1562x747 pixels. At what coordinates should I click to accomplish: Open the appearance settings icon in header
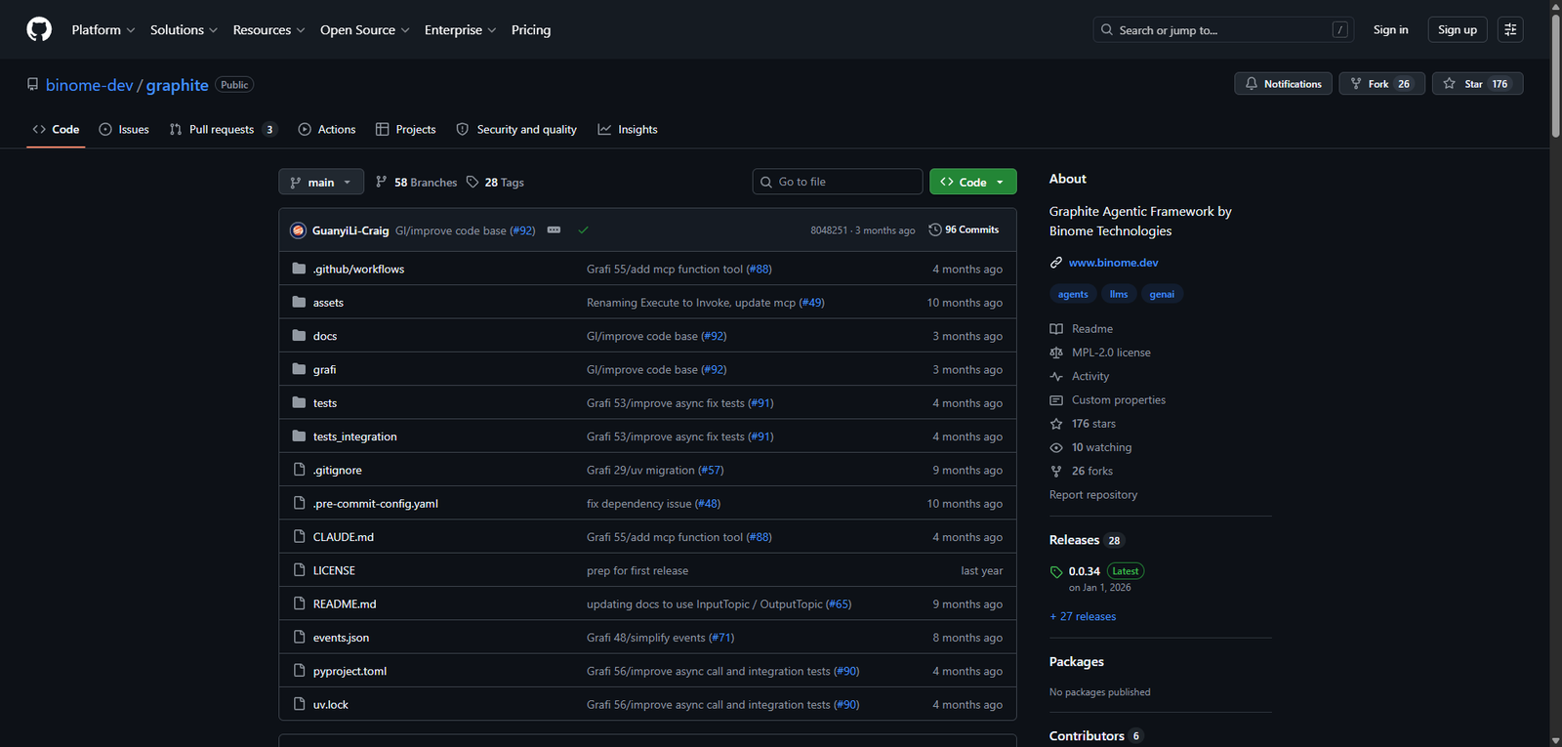point(1510,29)
